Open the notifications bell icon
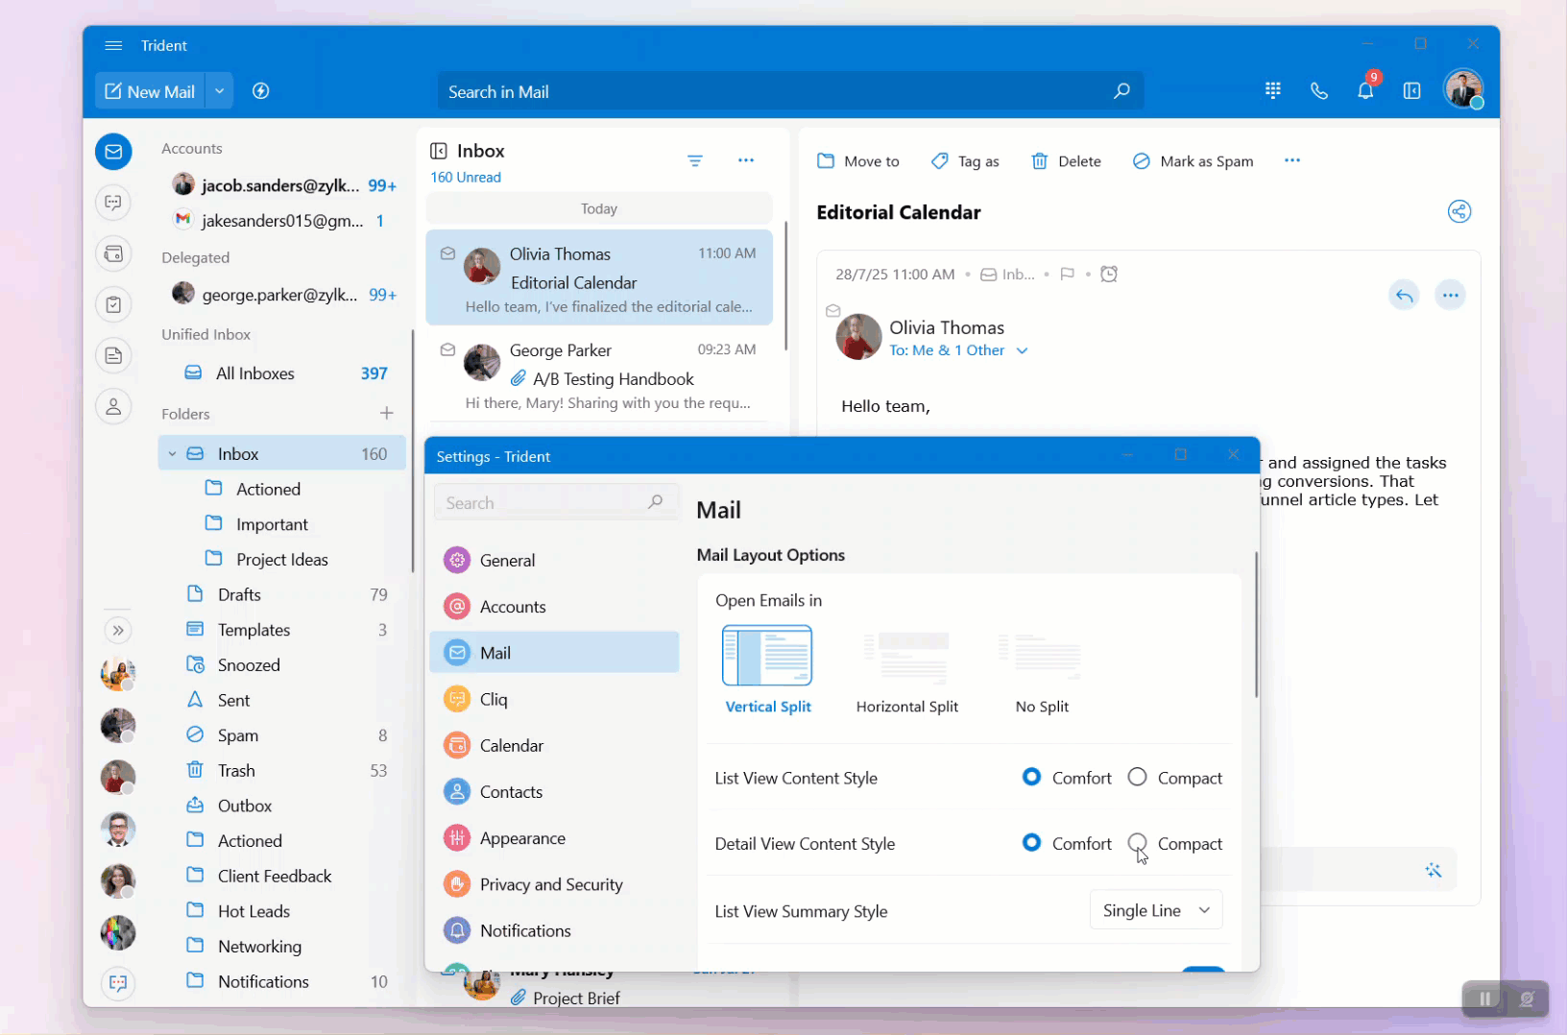Screen dimensions: 1567x1035 click(x=1365, y=90)
